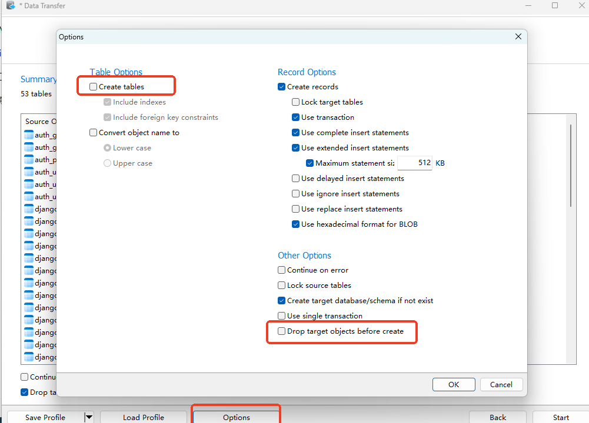The height and width of the screenshot is (423, 589).
Task: Check Lock source tables option
Action: (x=281, y=286)
